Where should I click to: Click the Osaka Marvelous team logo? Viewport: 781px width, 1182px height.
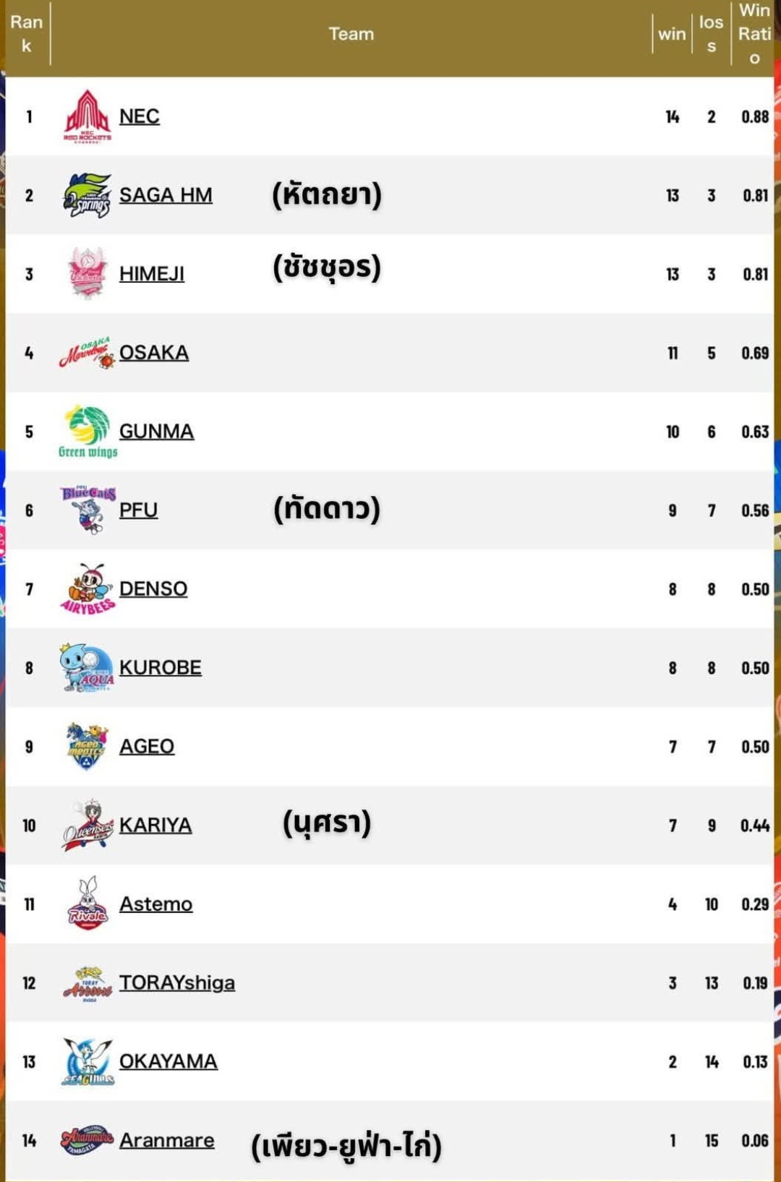pos(87,353)
